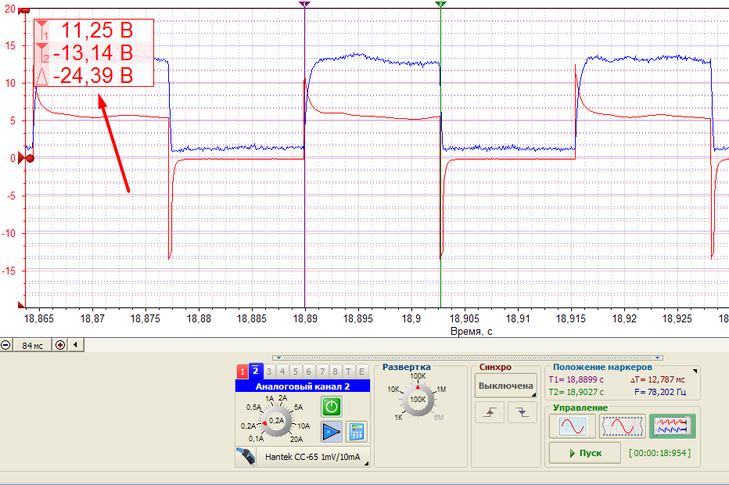Click the channel 2 range knob
Image resolution: width=729 pixels, height=485 pixels.
[276, 420]
